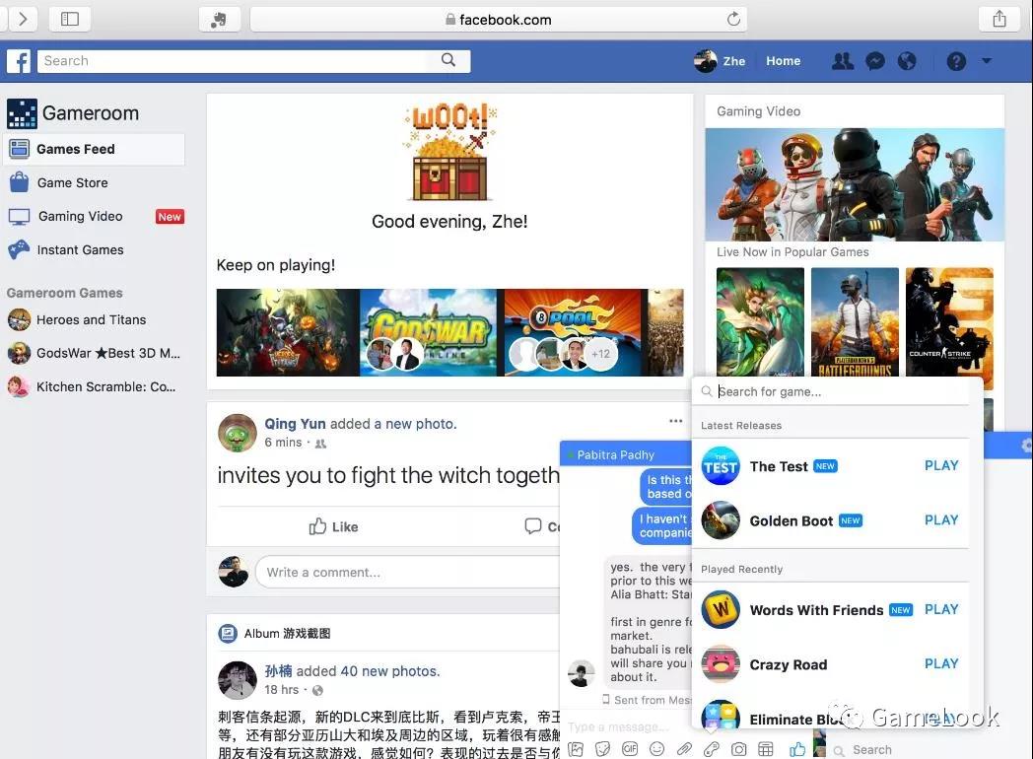Open 孙楠's profile name link
This screenshot has height=759, width=1033.
pyautogui.click(x=278, y=670)
